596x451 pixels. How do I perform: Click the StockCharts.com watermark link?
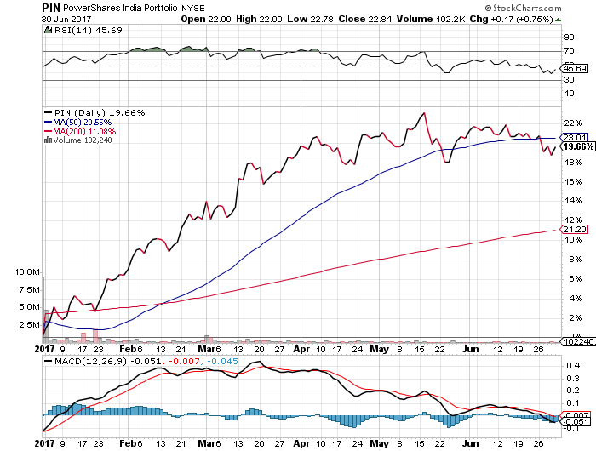(x=523, y=8)
